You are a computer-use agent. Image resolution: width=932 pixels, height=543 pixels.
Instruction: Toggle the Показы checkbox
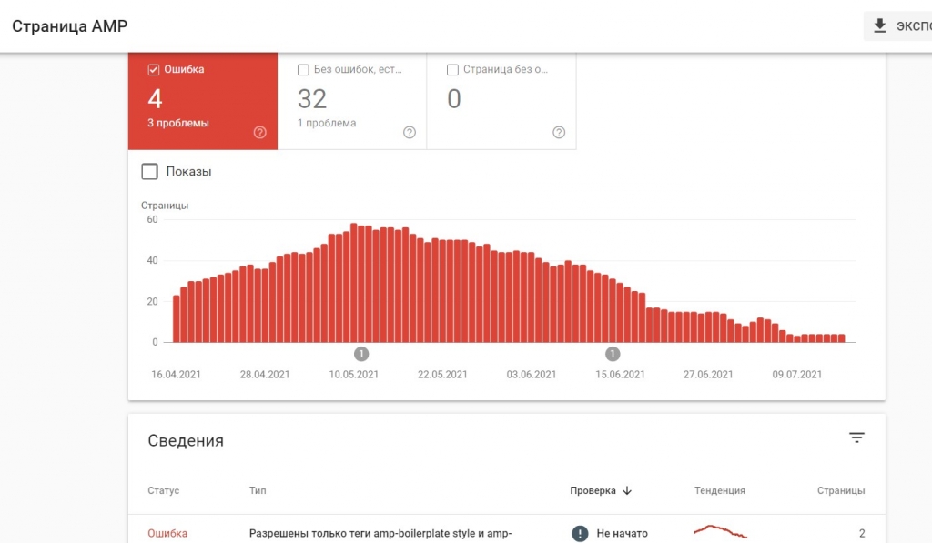[150, 172]
